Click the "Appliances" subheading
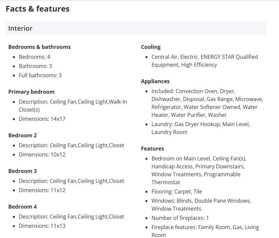 (x=155, y=81)
